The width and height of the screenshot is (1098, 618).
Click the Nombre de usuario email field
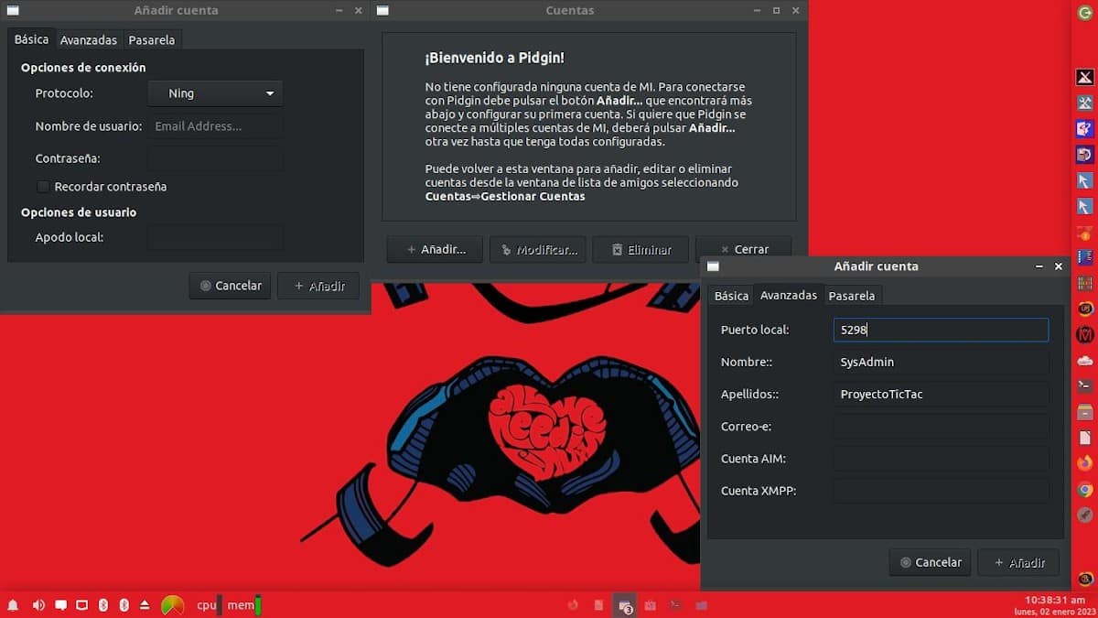pos(215,126)
